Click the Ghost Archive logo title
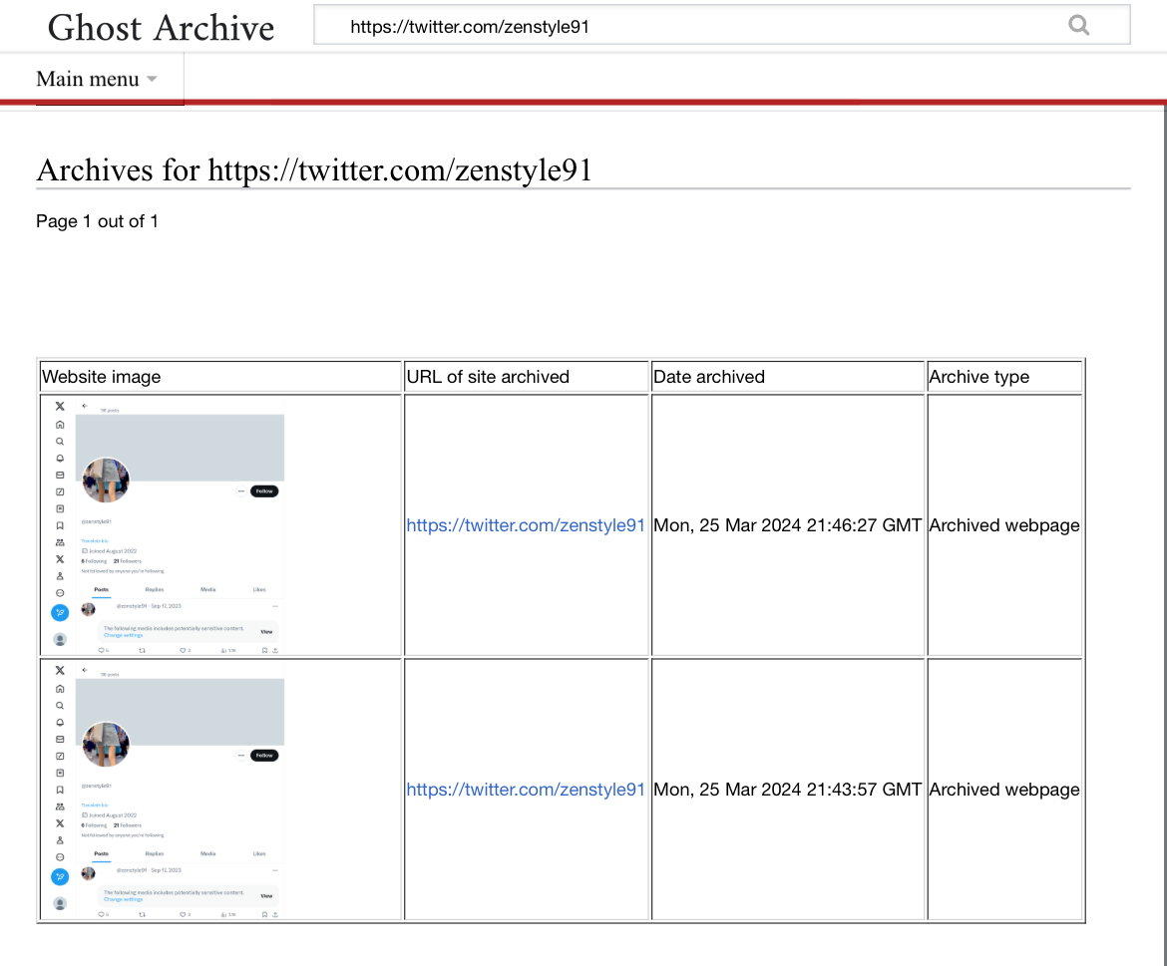This screenshot has height=966, width=1167. (161, 28)
